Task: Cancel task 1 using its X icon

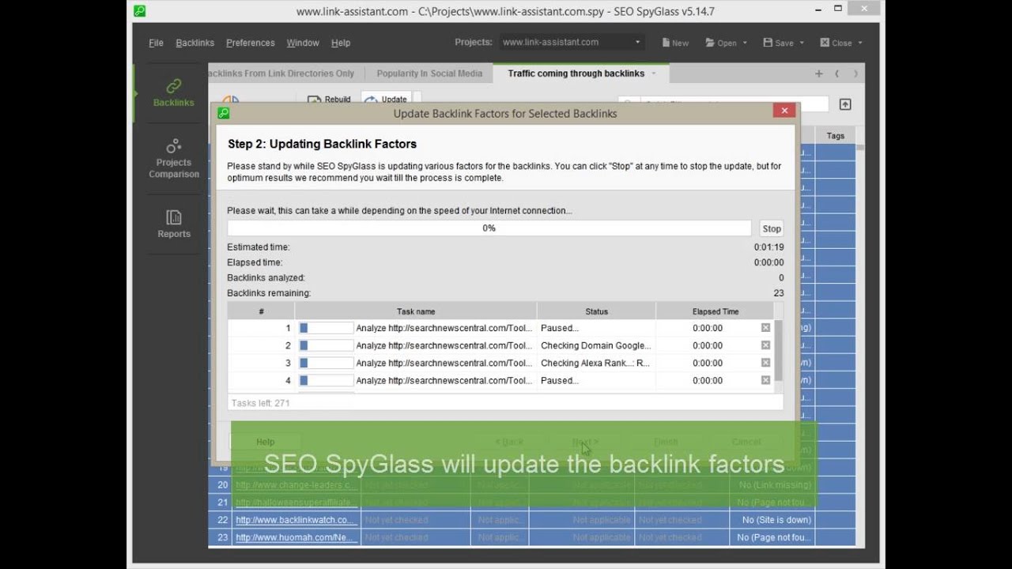Action: pyautogui.click(x=765, y=328)
